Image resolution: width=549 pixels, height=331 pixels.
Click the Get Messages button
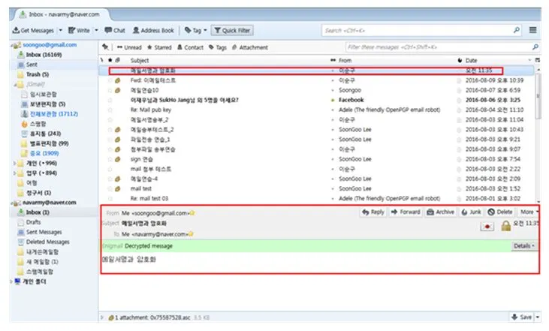tap(33, 31)
